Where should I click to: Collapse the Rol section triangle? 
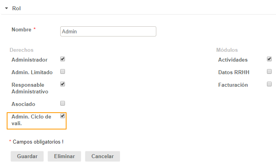[x=6, y=8]
